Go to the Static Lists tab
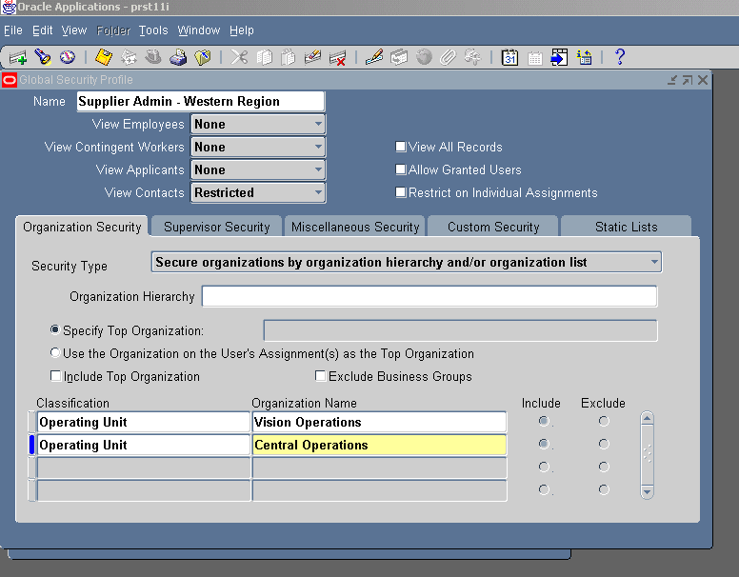 point(627,227)
